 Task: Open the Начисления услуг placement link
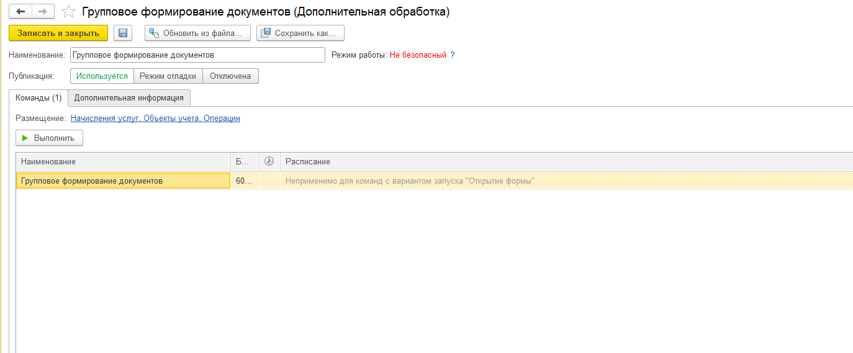[x=155, y=118]
